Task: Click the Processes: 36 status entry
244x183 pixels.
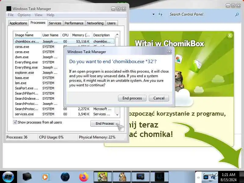Action: click(x=17, y=137)
